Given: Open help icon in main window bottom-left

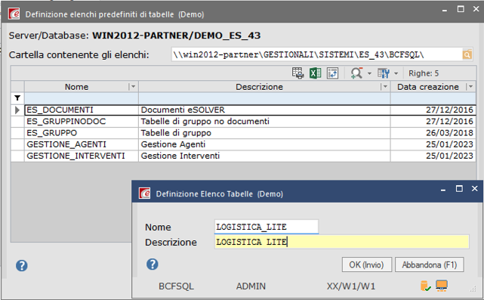Looking at the screenshot, I should click(22, 266).
